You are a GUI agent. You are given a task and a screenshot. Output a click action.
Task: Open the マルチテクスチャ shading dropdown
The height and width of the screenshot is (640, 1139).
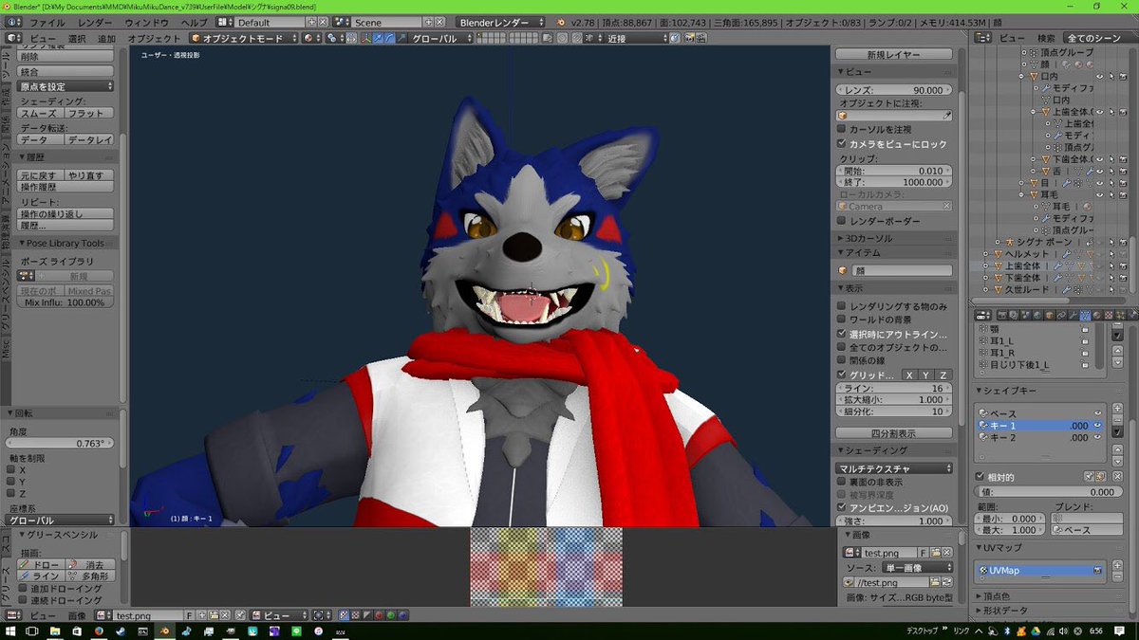click(894, 468)
